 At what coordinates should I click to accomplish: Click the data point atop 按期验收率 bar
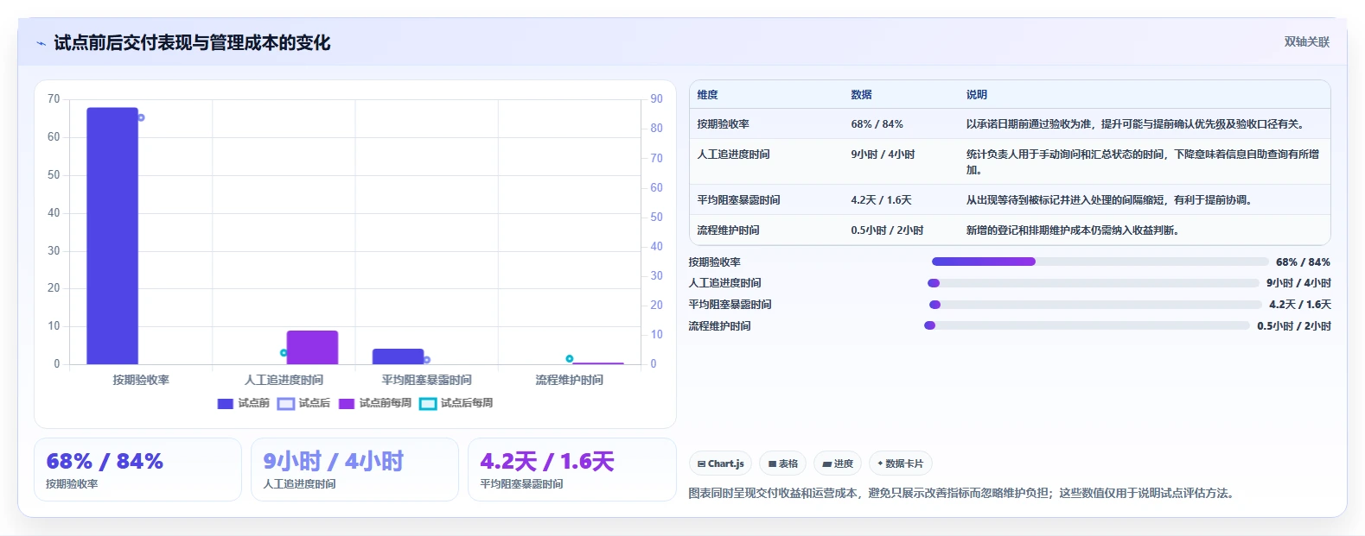[141, 117]
